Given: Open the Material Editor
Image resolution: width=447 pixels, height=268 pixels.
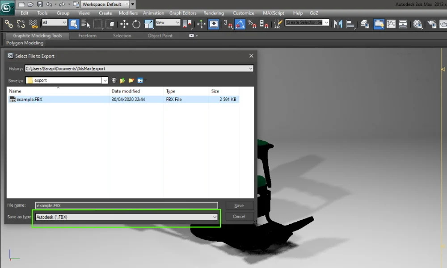Looking at the screenshot, I should click(417, 24).
